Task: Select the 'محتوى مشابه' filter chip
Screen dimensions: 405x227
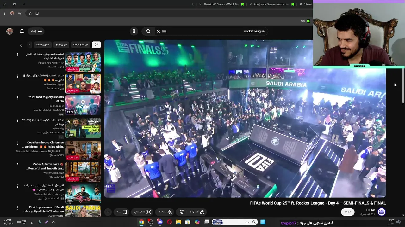Action: pos(43,45)
